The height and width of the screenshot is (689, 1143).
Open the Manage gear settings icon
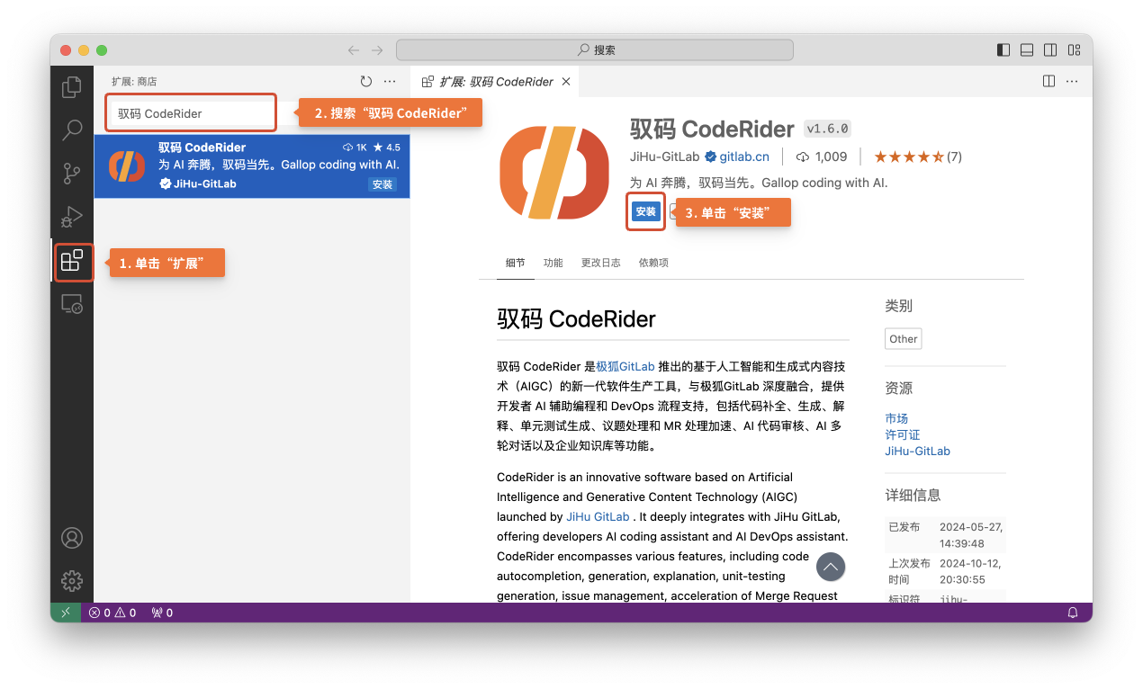pyautogui.click(x=72, y=580)
